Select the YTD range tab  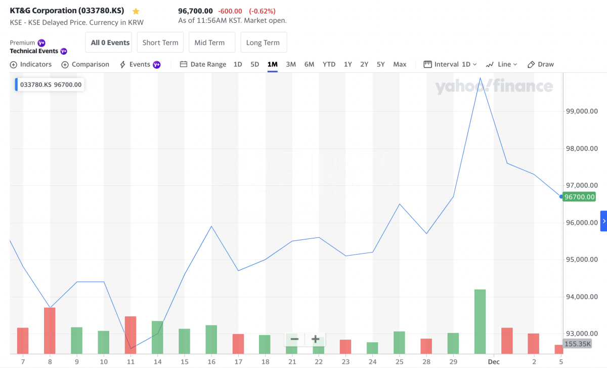click(329, 64)
